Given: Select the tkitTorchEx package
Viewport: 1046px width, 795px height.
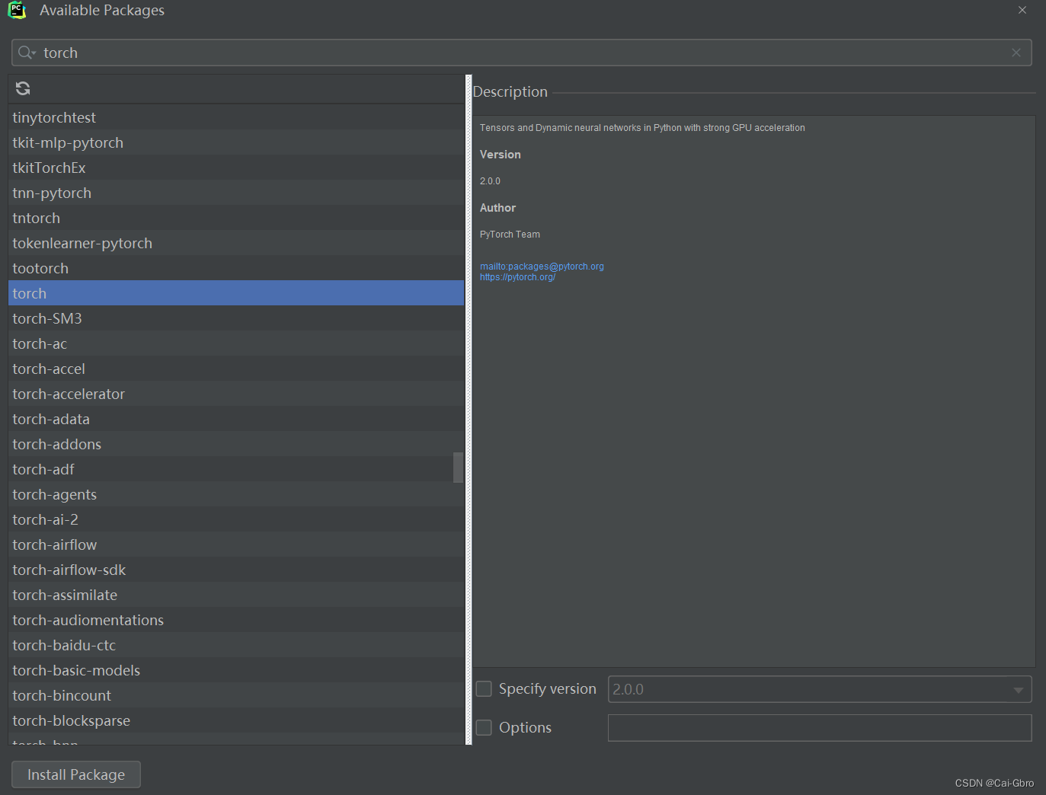Looking at the screenshot, I should [236, 168].
